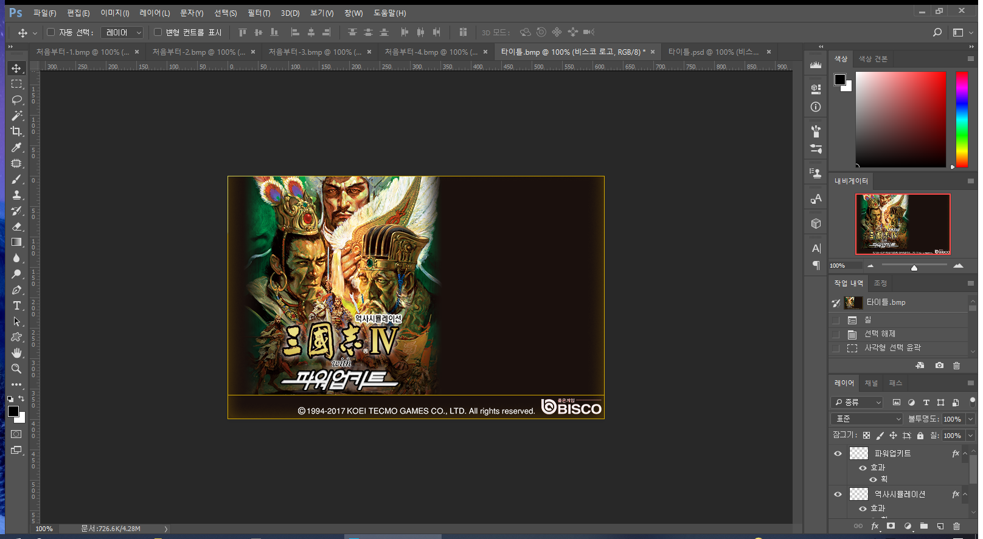Select the Dodge tool
This screenshot has width=983, height=539.
click(16, 274)
